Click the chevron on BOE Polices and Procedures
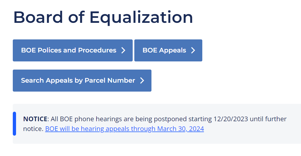Screen dimensions: 301x156 [x=123, y=51]
